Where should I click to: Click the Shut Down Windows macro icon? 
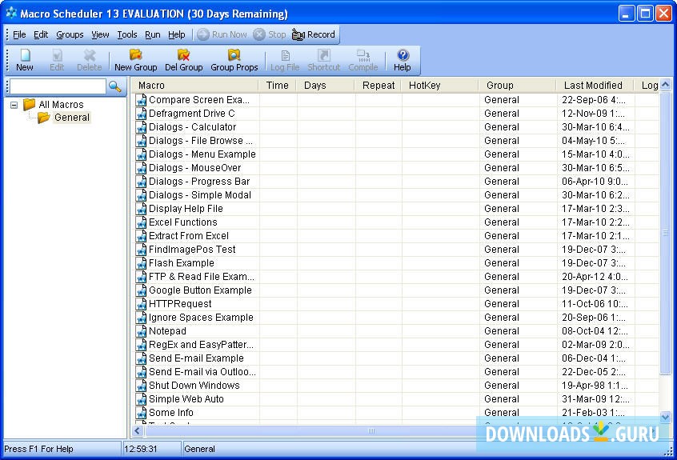(x=141, y=386)
